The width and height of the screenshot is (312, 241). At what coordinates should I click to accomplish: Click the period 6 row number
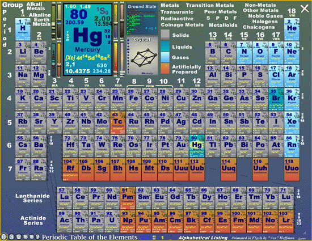coord(9,145)
